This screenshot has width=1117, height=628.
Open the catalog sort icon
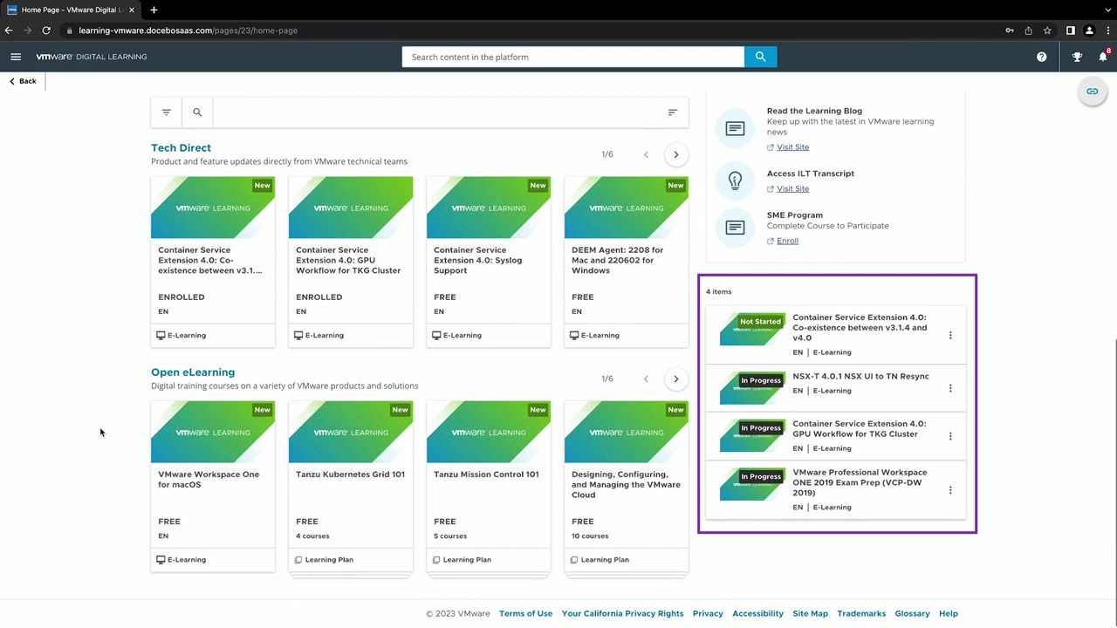click(x=672, y=113)
